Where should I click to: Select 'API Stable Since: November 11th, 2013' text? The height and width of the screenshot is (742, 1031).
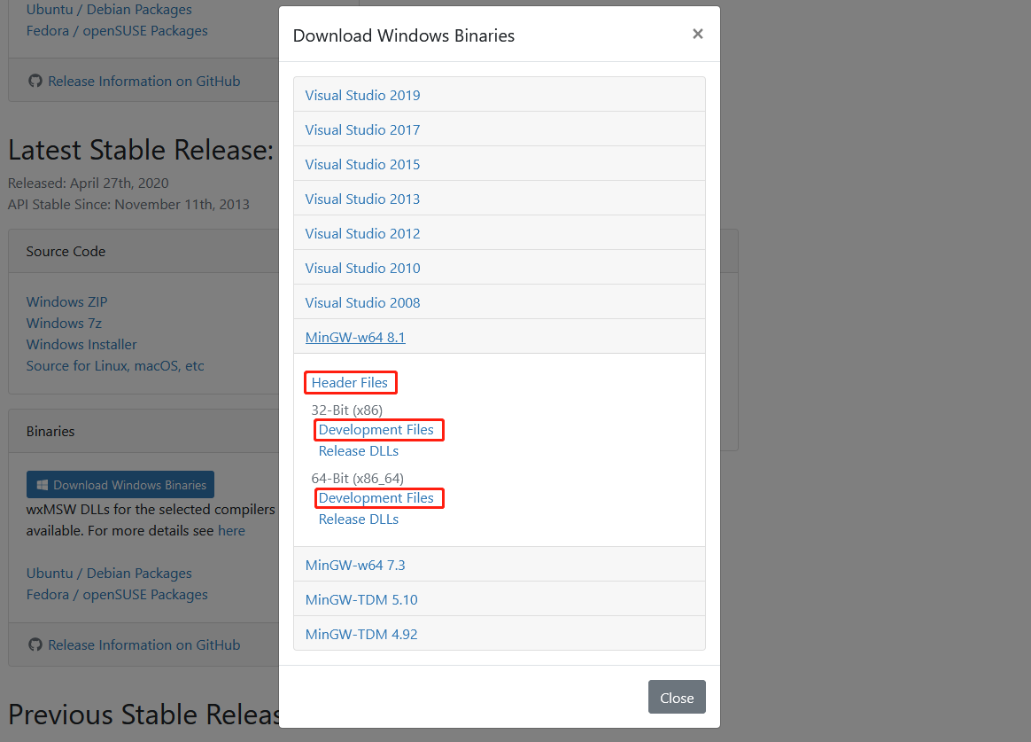tap(129, 205)
